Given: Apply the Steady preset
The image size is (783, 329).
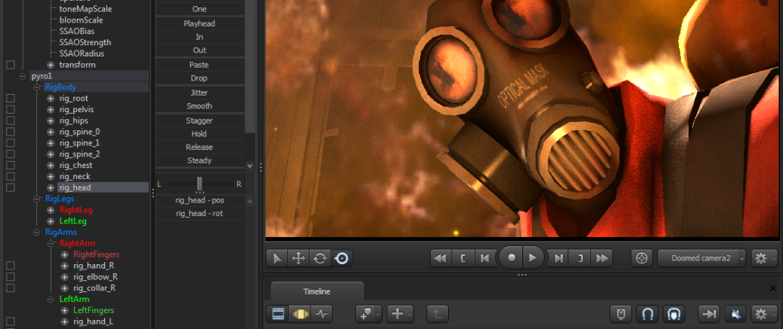Looking at the screenshot, I should pos(200,160).
